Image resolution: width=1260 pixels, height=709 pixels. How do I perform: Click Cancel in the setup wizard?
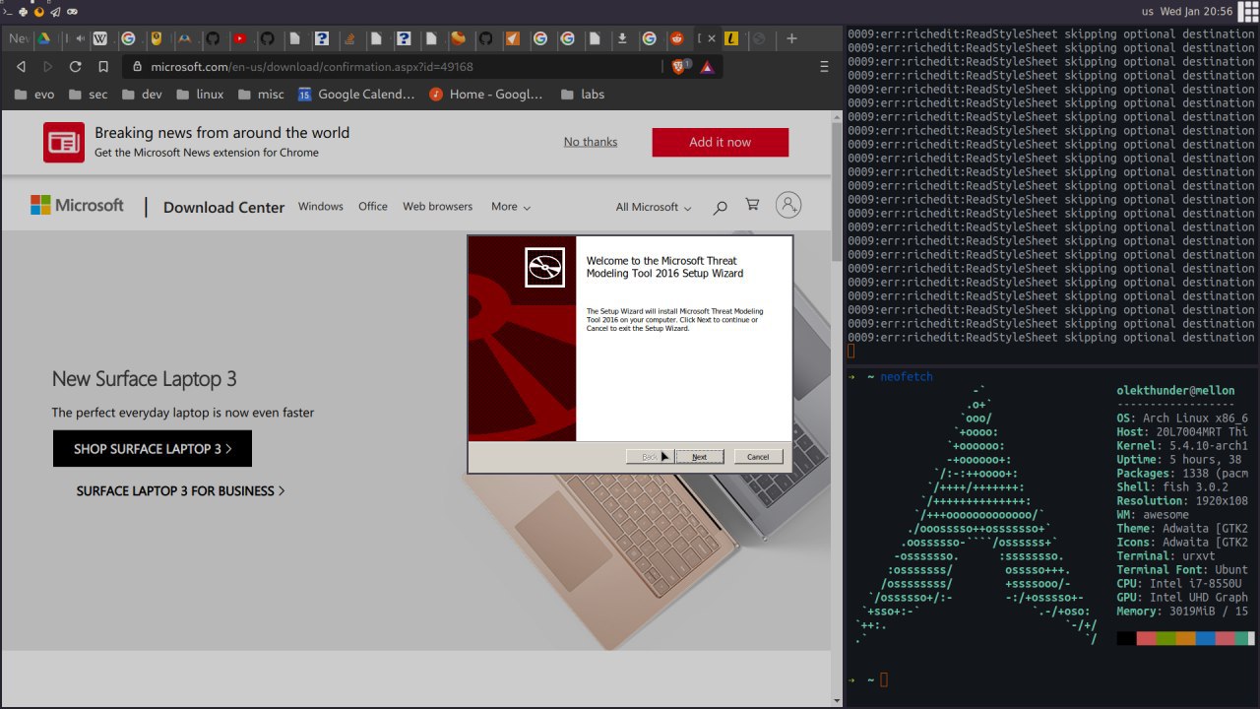tap(758, 457)
